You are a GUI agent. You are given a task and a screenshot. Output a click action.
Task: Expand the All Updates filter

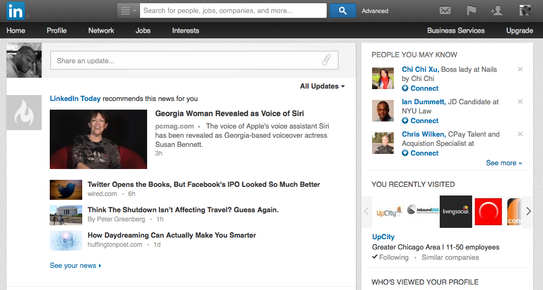[322, 86]
